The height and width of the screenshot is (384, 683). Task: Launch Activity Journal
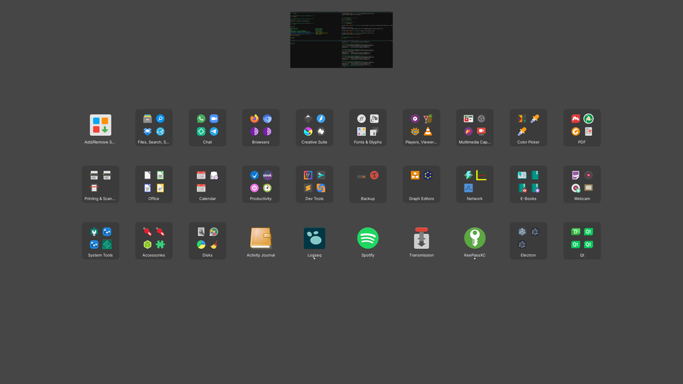tap(260, 241)
